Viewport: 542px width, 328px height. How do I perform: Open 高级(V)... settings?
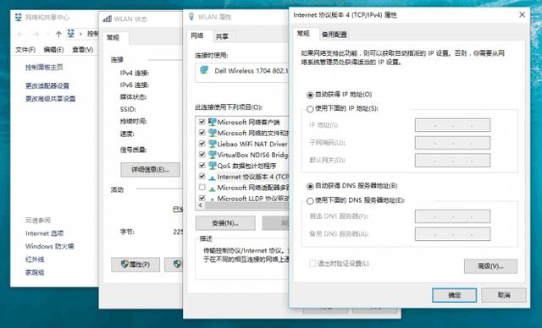click(490, 266)
